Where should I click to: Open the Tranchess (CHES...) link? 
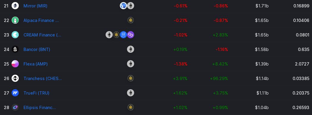coord(43,79)
